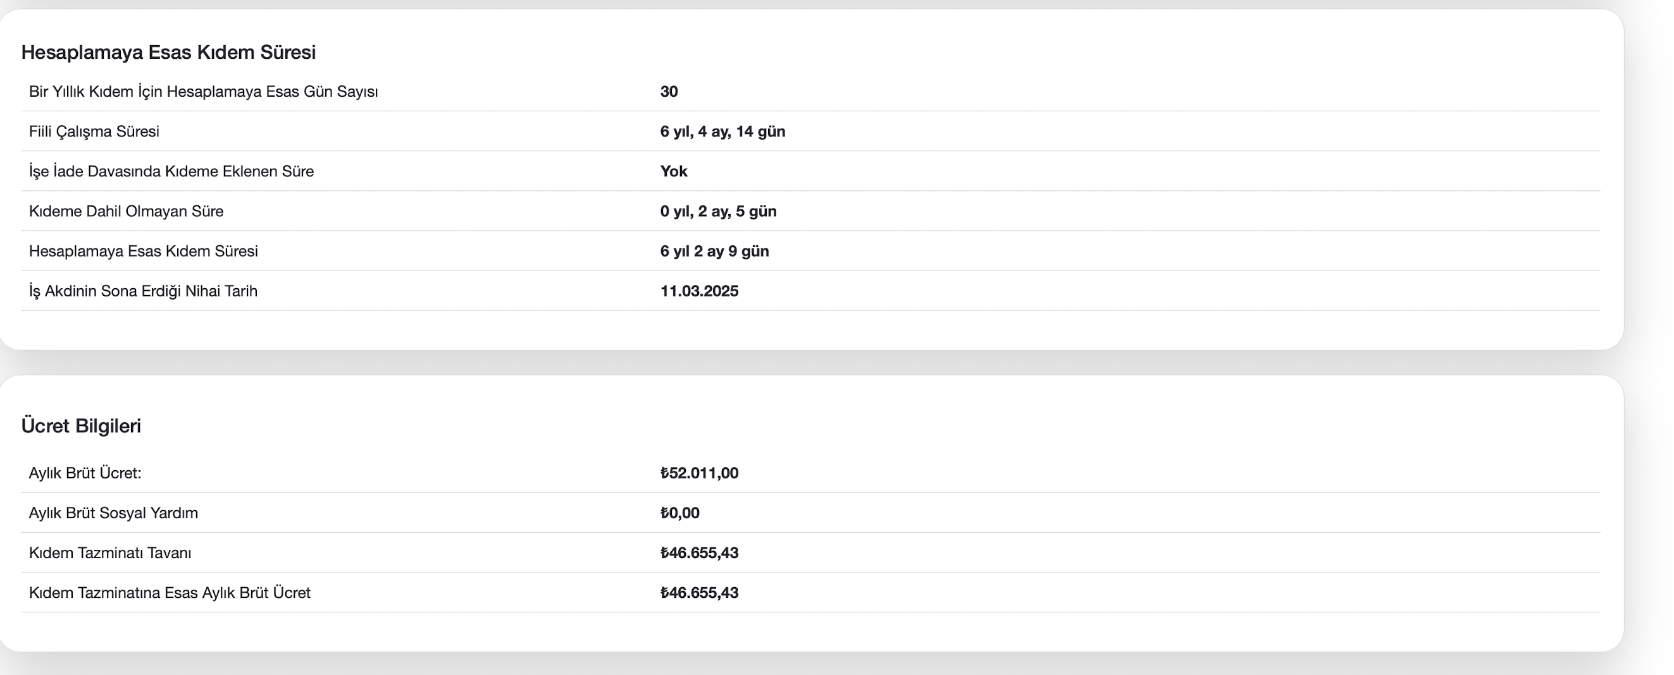Click the "Aylık Brüt Ücret:" label
The width and height of the screenshot is (1674, 675).
click(85, 473)
